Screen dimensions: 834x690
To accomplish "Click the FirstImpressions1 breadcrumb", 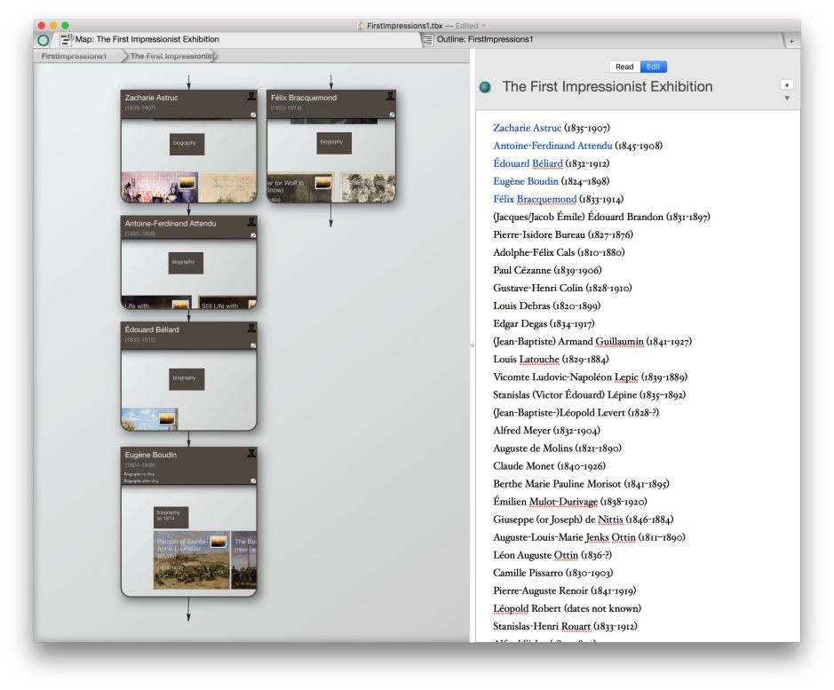I will pyautogui.click(x=74, y=56).
